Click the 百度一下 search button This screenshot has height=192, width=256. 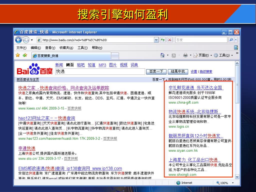tap(156, 71)
